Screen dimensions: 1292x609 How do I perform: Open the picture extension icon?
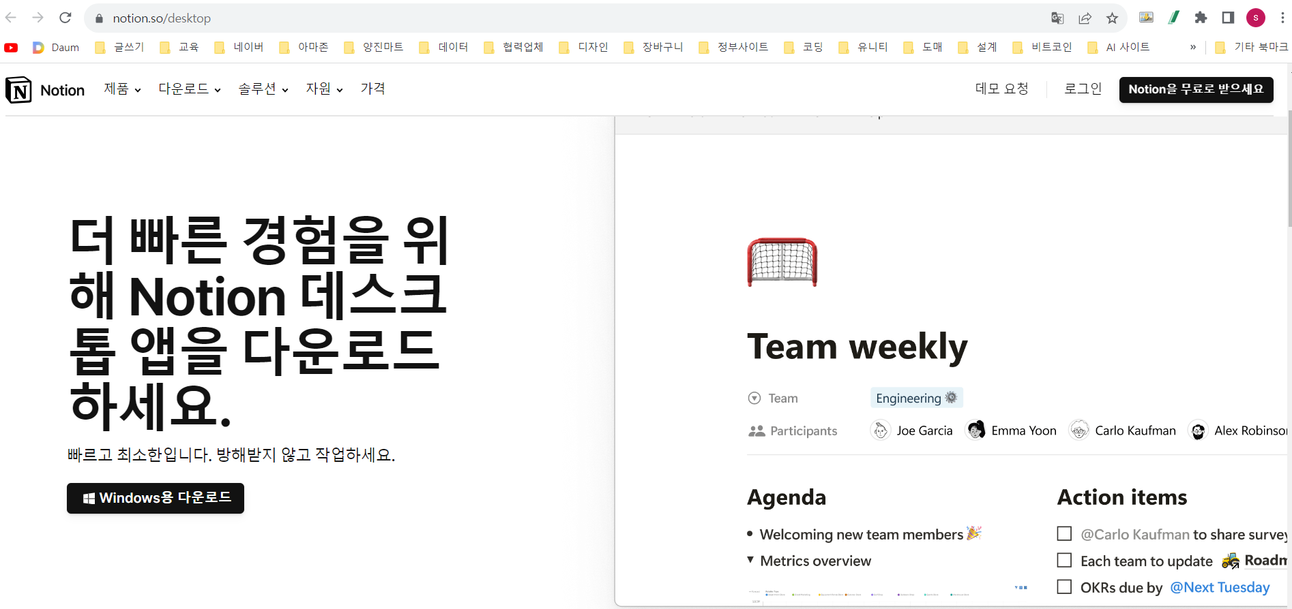pyautogui.click(x=1146, y=18)
